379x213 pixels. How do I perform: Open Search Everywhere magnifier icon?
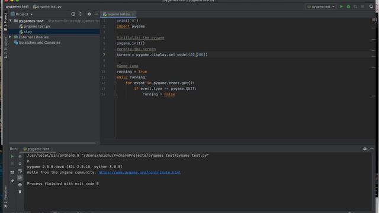pos(371,7)
